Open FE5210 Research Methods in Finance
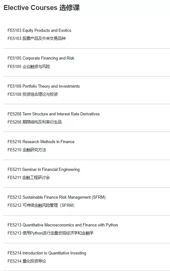This screenshot has width=170, height=271. pyautogui.click(x=41, y=142)
